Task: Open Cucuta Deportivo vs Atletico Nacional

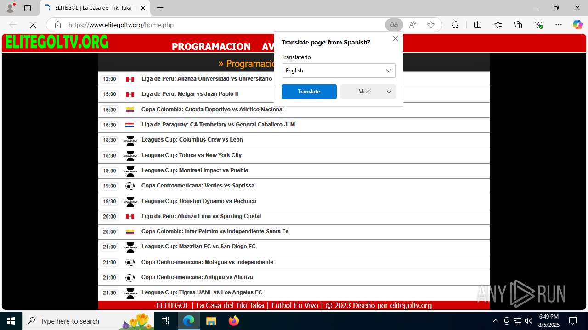Action: tap(213, 110)
